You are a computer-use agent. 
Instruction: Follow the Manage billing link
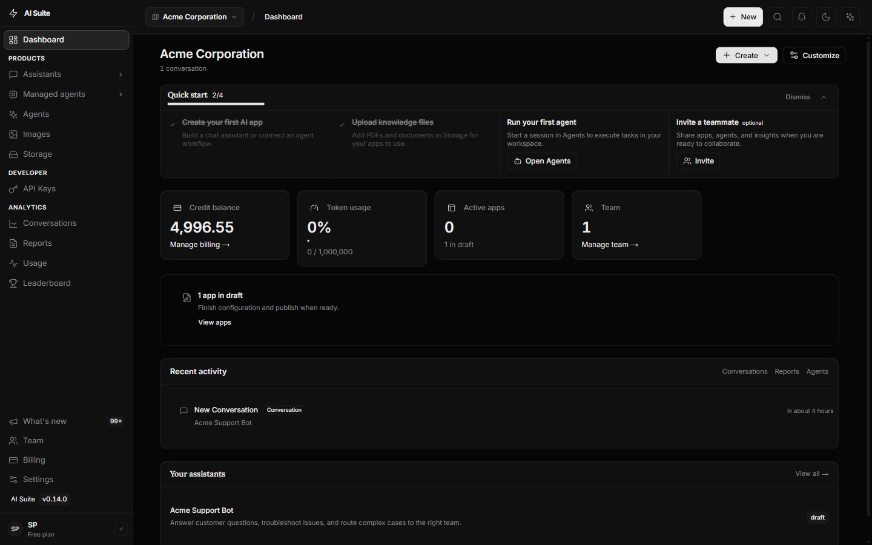tap(200, 245)
